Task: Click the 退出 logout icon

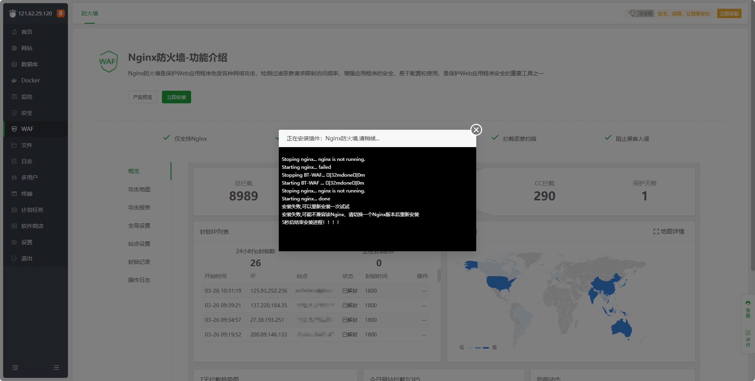Action: point(14,258)
